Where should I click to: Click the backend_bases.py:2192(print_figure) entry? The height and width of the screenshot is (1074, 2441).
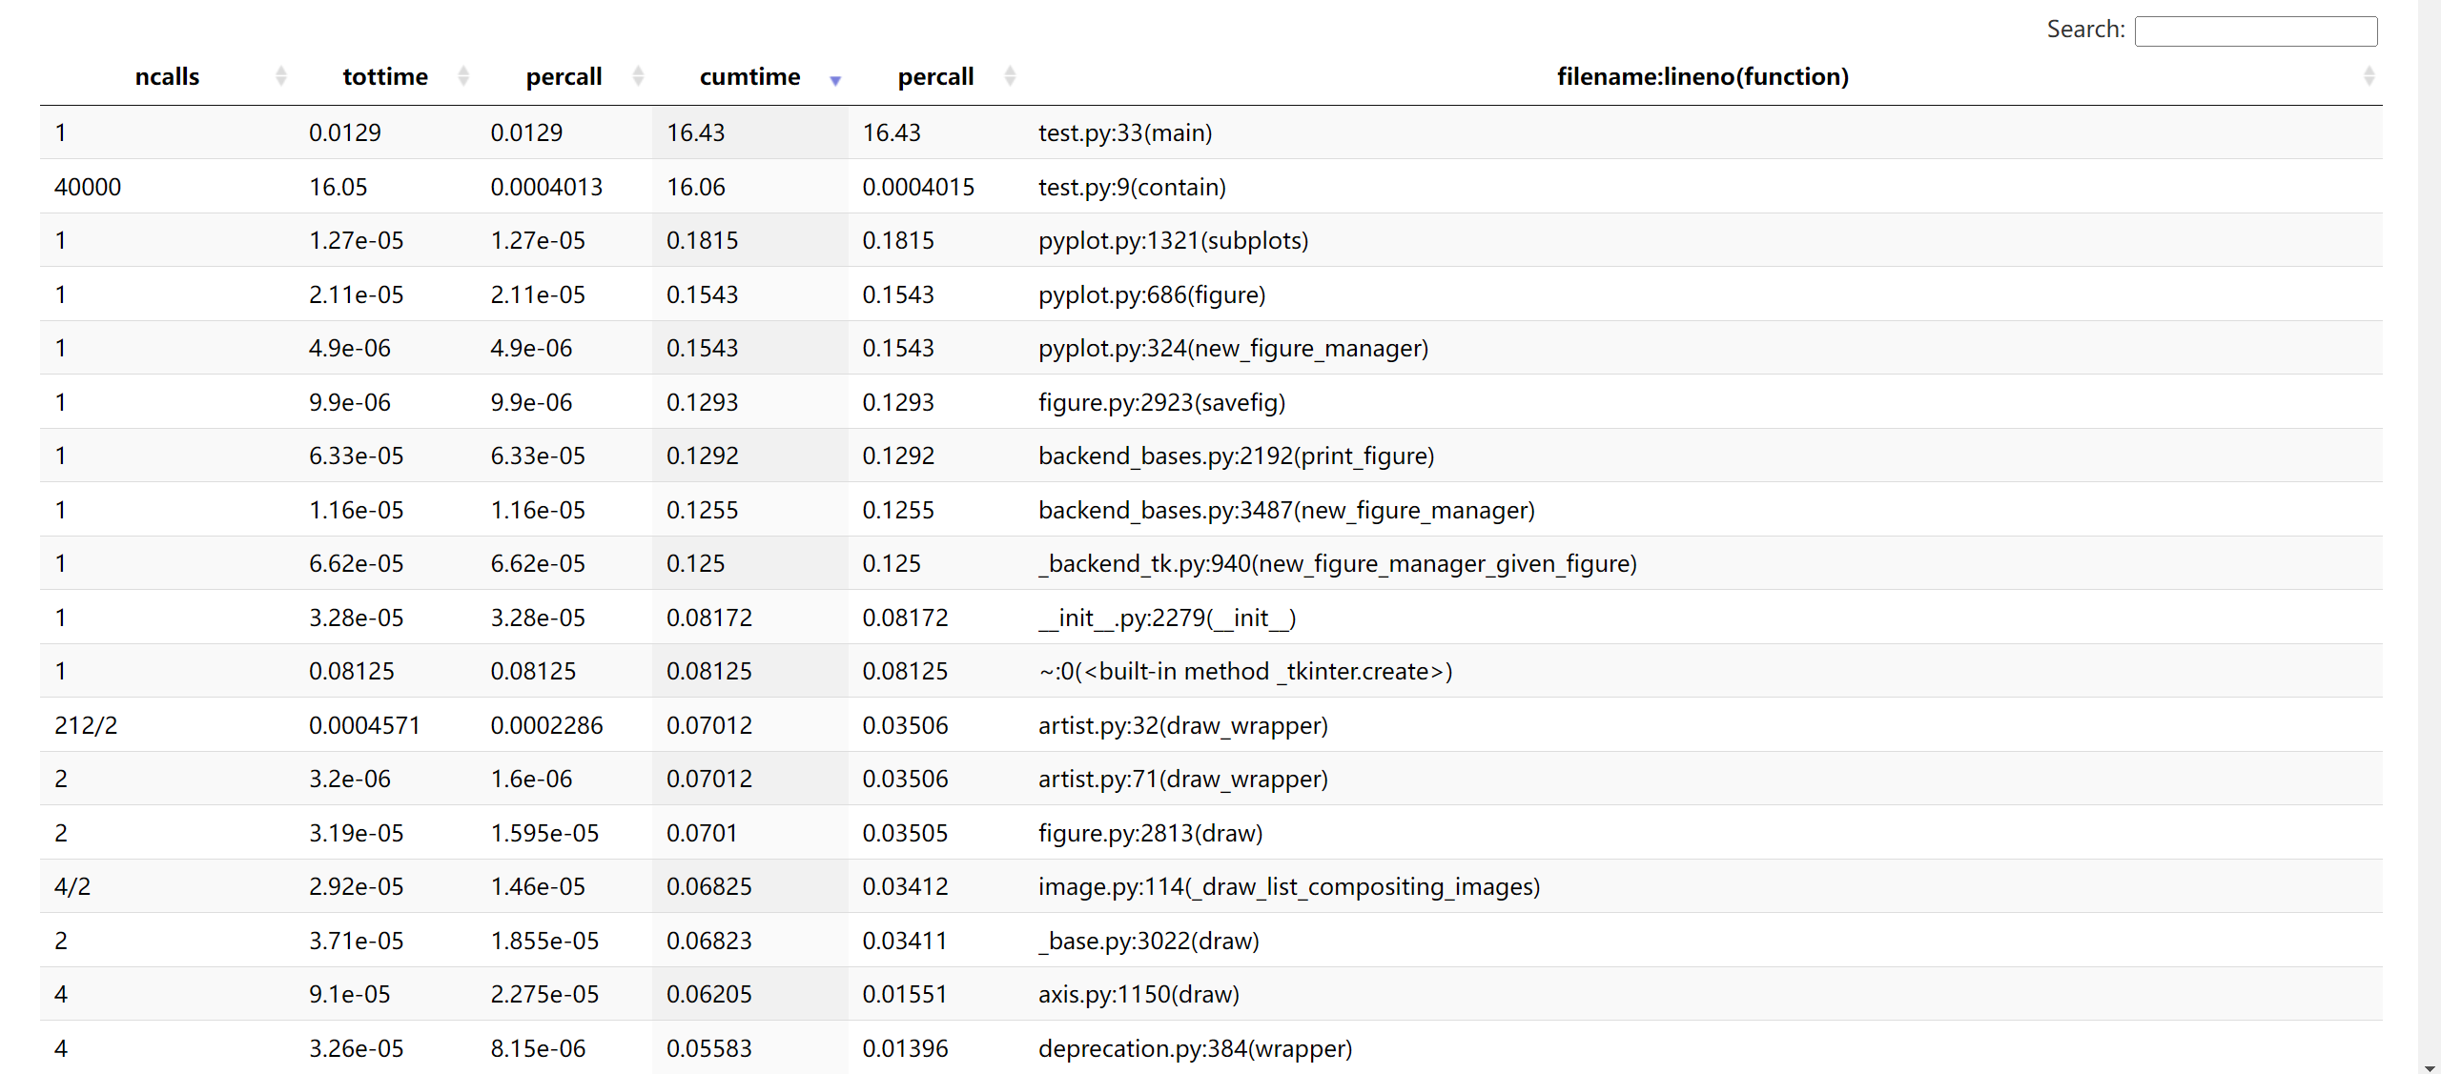pos(1236,456)
